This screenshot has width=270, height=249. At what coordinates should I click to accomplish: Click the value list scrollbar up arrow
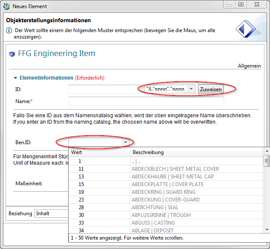point(267,151)
